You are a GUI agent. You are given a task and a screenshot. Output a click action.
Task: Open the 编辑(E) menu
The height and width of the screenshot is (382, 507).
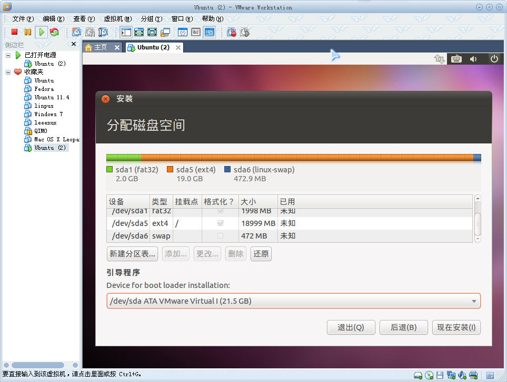click(x=54, y=19)
